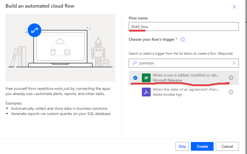
Task: Uncheck the selected Dataverse trigger checkmark
Action: click(x=135, y=78)
